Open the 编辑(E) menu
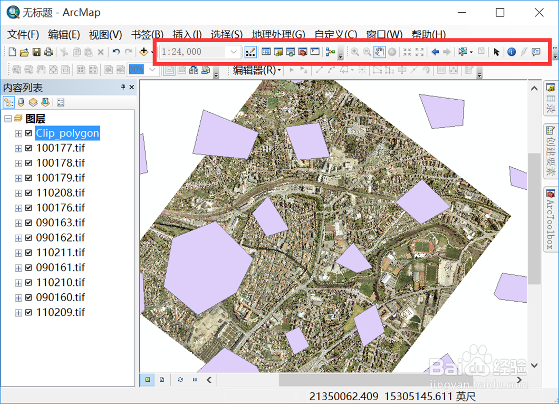The width and height of the screenshot is (559, 404). click(x=64, y=35)
